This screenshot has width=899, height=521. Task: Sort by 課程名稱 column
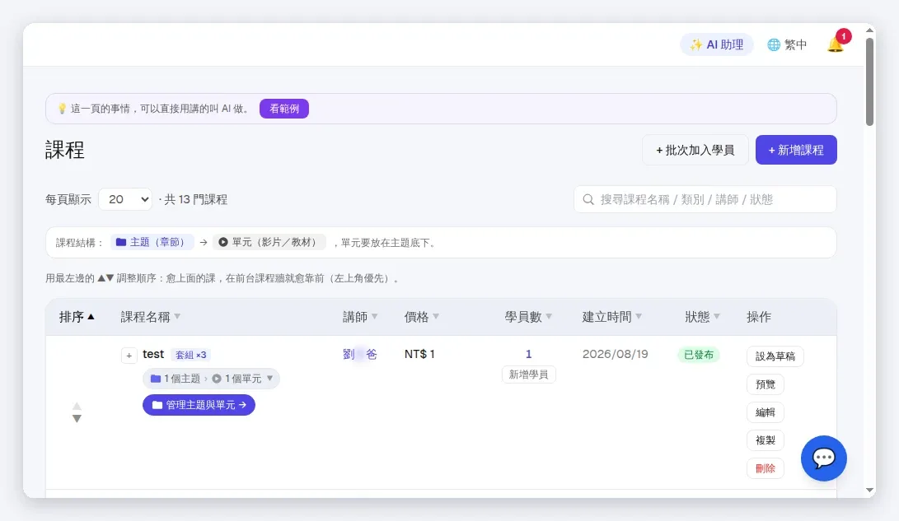tap(150, 317)
